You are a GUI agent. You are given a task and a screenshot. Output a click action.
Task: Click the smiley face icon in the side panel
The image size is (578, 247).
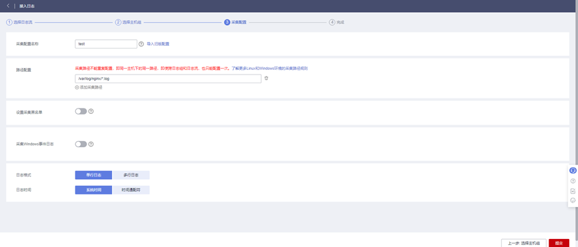click(x=573, y=200)
